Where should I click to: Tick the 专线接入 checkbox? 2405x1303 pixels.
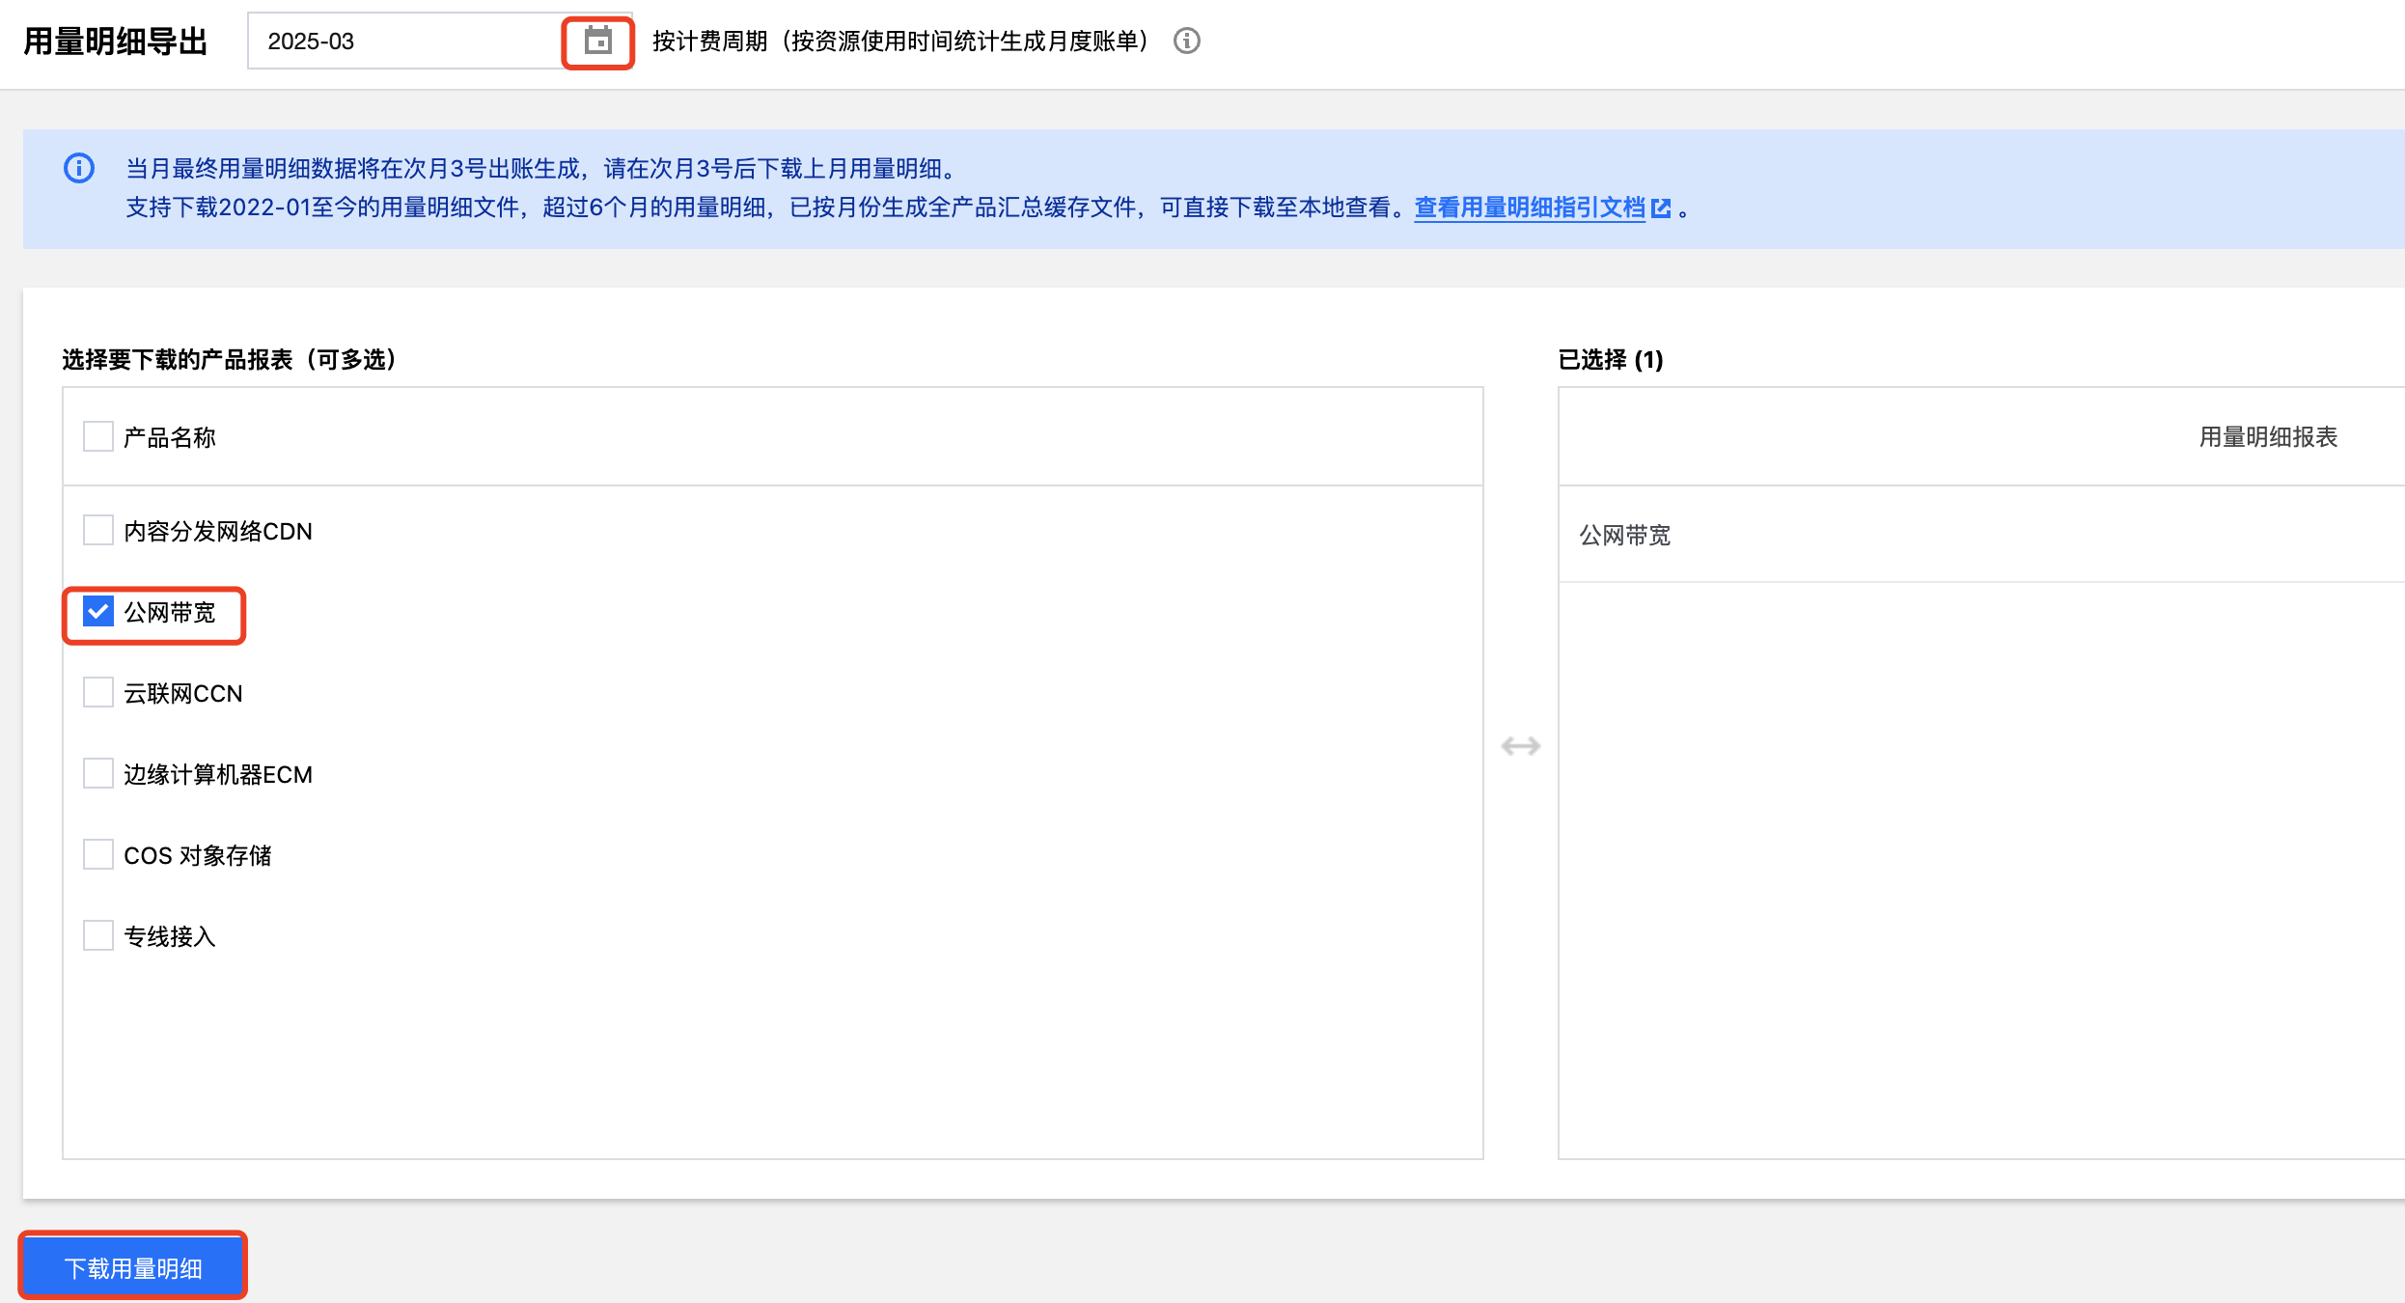tap(98, 936)
